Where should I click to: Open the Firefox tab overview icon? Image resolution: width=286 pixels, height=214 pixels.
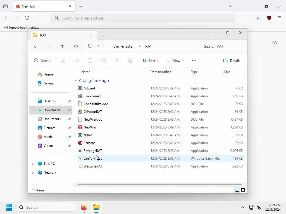6,6
